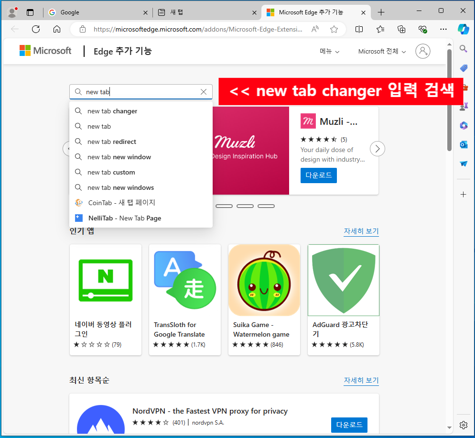Click the Muzli banner image
This screenshot has height=438, width=475.
pyautogui.click(x=251, y=150)
